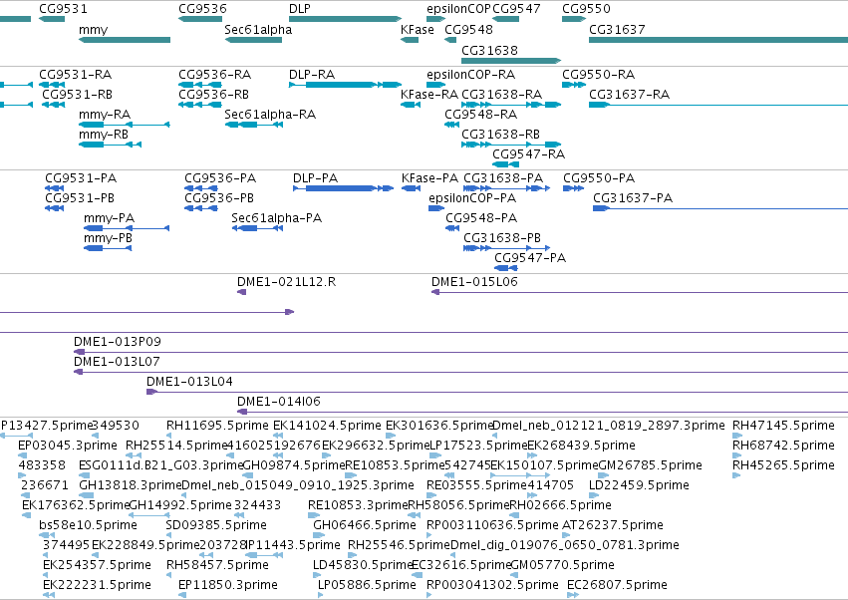Click the CG9536 gene label
The image size is (848, 600).
coord(202,9)
